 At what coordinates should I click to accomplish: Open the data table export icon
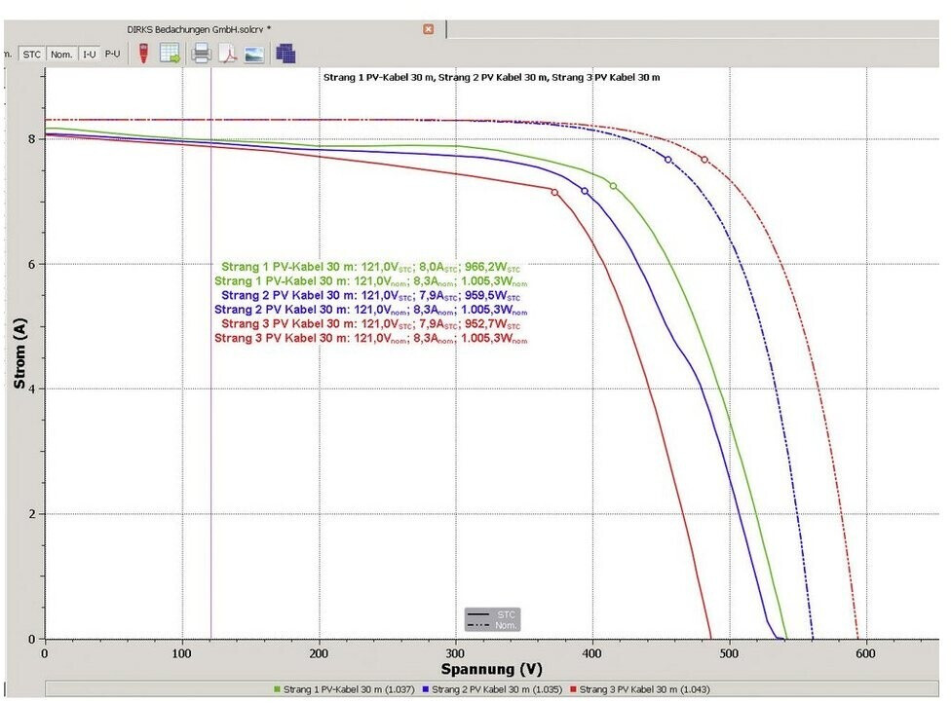[x=171, y=54]
